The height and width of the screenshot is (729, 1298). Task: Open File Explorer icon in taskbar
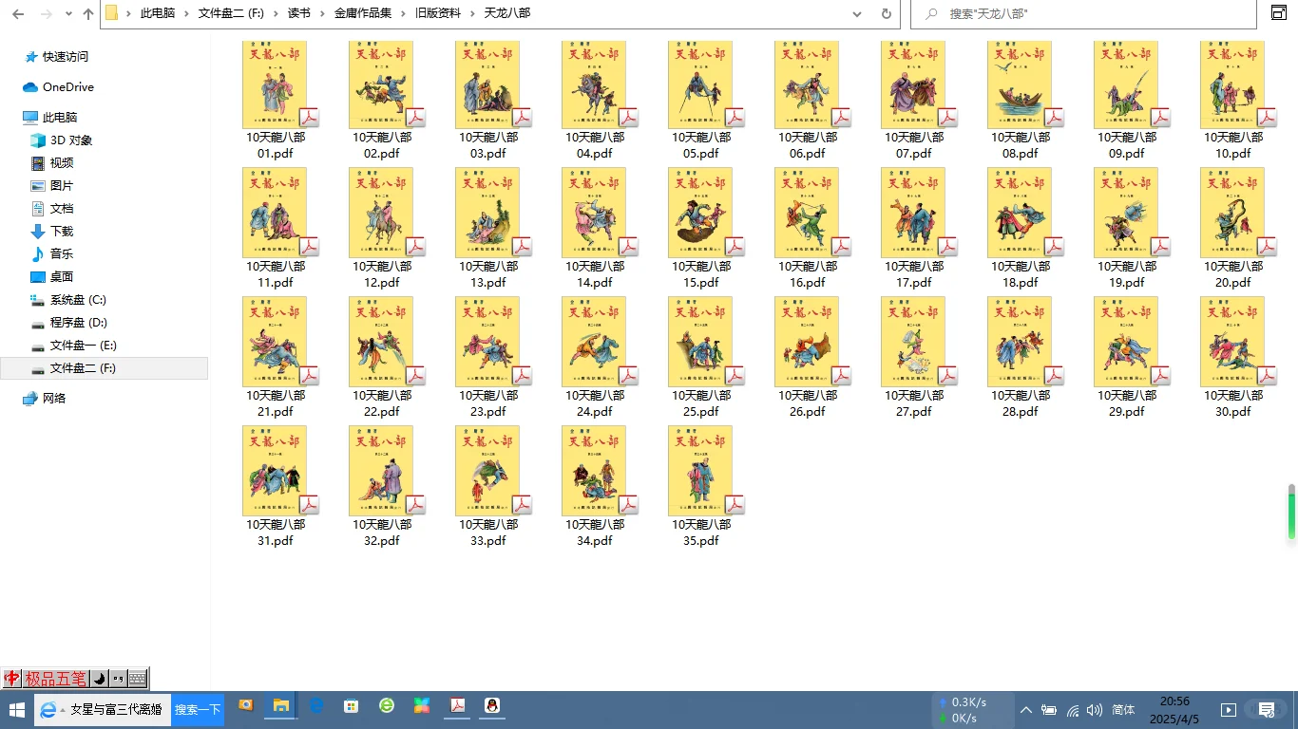pos(281,705)
